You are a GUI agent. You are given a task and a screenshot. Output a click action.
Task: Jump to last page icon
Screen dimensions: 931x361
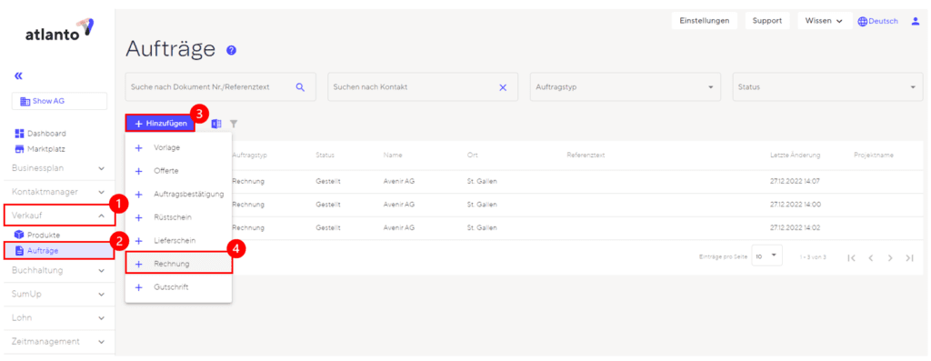[x=909, y=257]
